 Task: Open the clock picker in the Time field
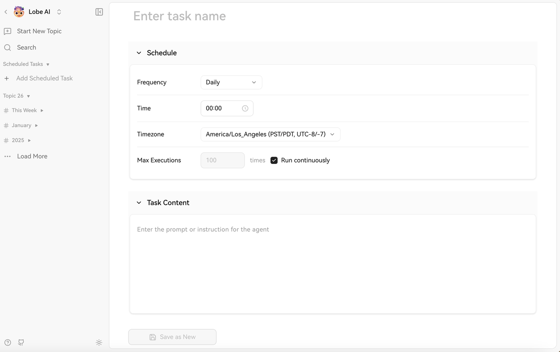pos(245,108)
